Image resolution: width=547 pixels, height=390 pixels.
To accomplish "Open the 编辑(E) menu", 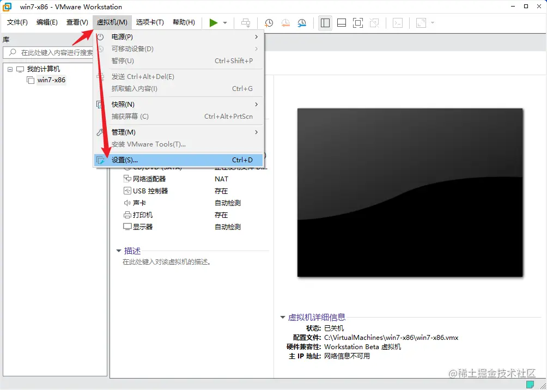I will click(47, 22).
